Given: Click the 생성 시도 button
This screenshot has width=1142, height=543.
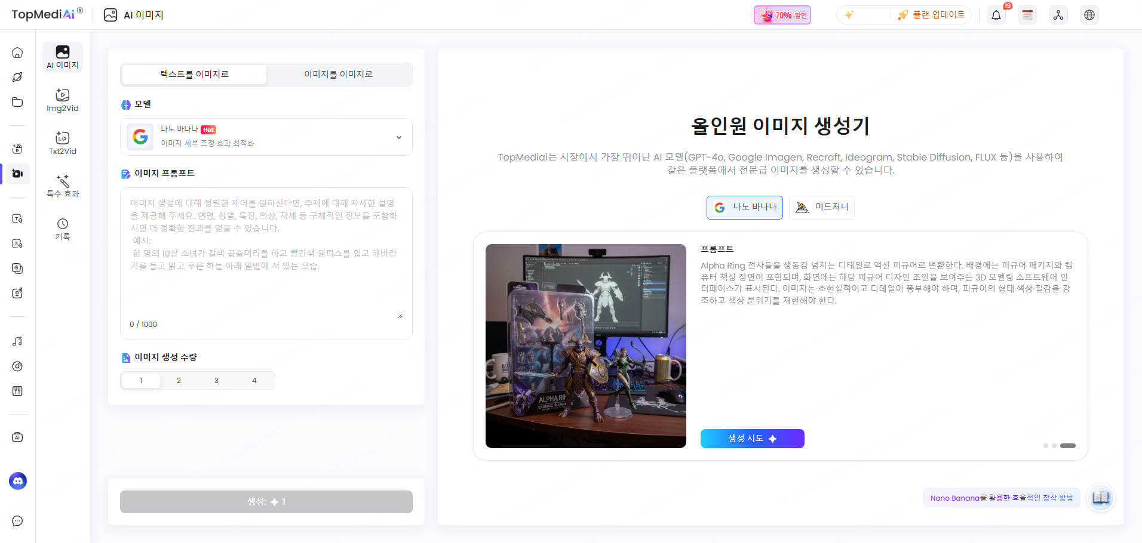Looking at the screenshot, I should 752,439.
